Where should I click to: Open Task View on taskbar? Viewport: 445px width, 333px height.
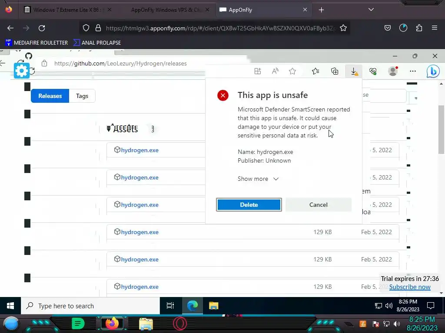pyautogui.click(x=170, y=306)
